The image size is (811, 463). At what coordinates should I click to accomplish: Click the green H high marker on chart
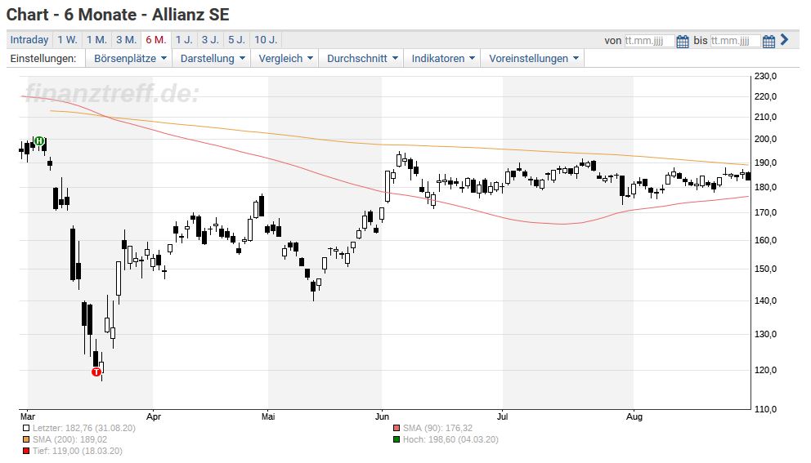pyautogui.click(x=39, y=140)
